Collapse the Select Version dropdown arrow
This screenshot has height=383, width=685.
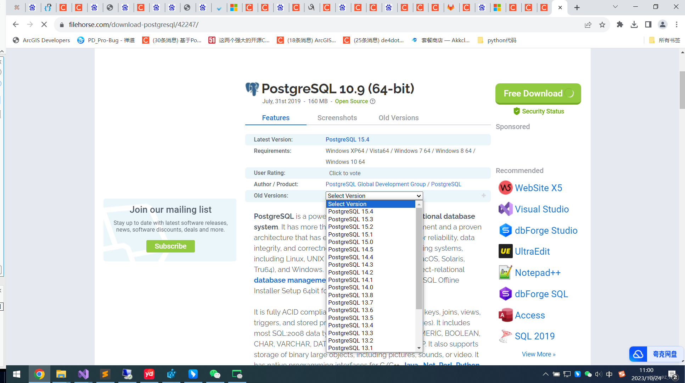[419, 196]
